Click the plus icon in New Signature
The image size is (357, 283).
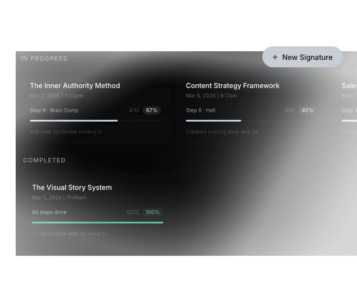click(x=275, y=57)
